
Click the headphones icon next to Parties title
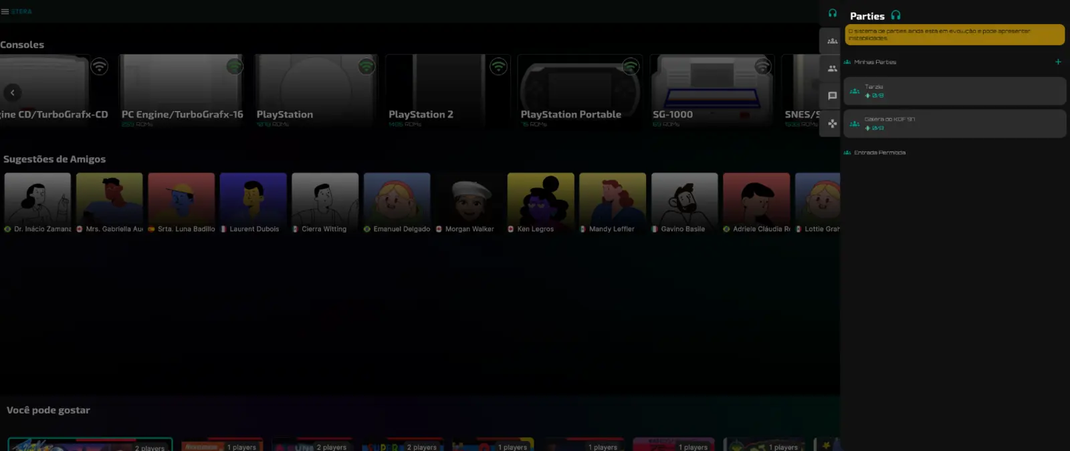[x=895, y=15]
